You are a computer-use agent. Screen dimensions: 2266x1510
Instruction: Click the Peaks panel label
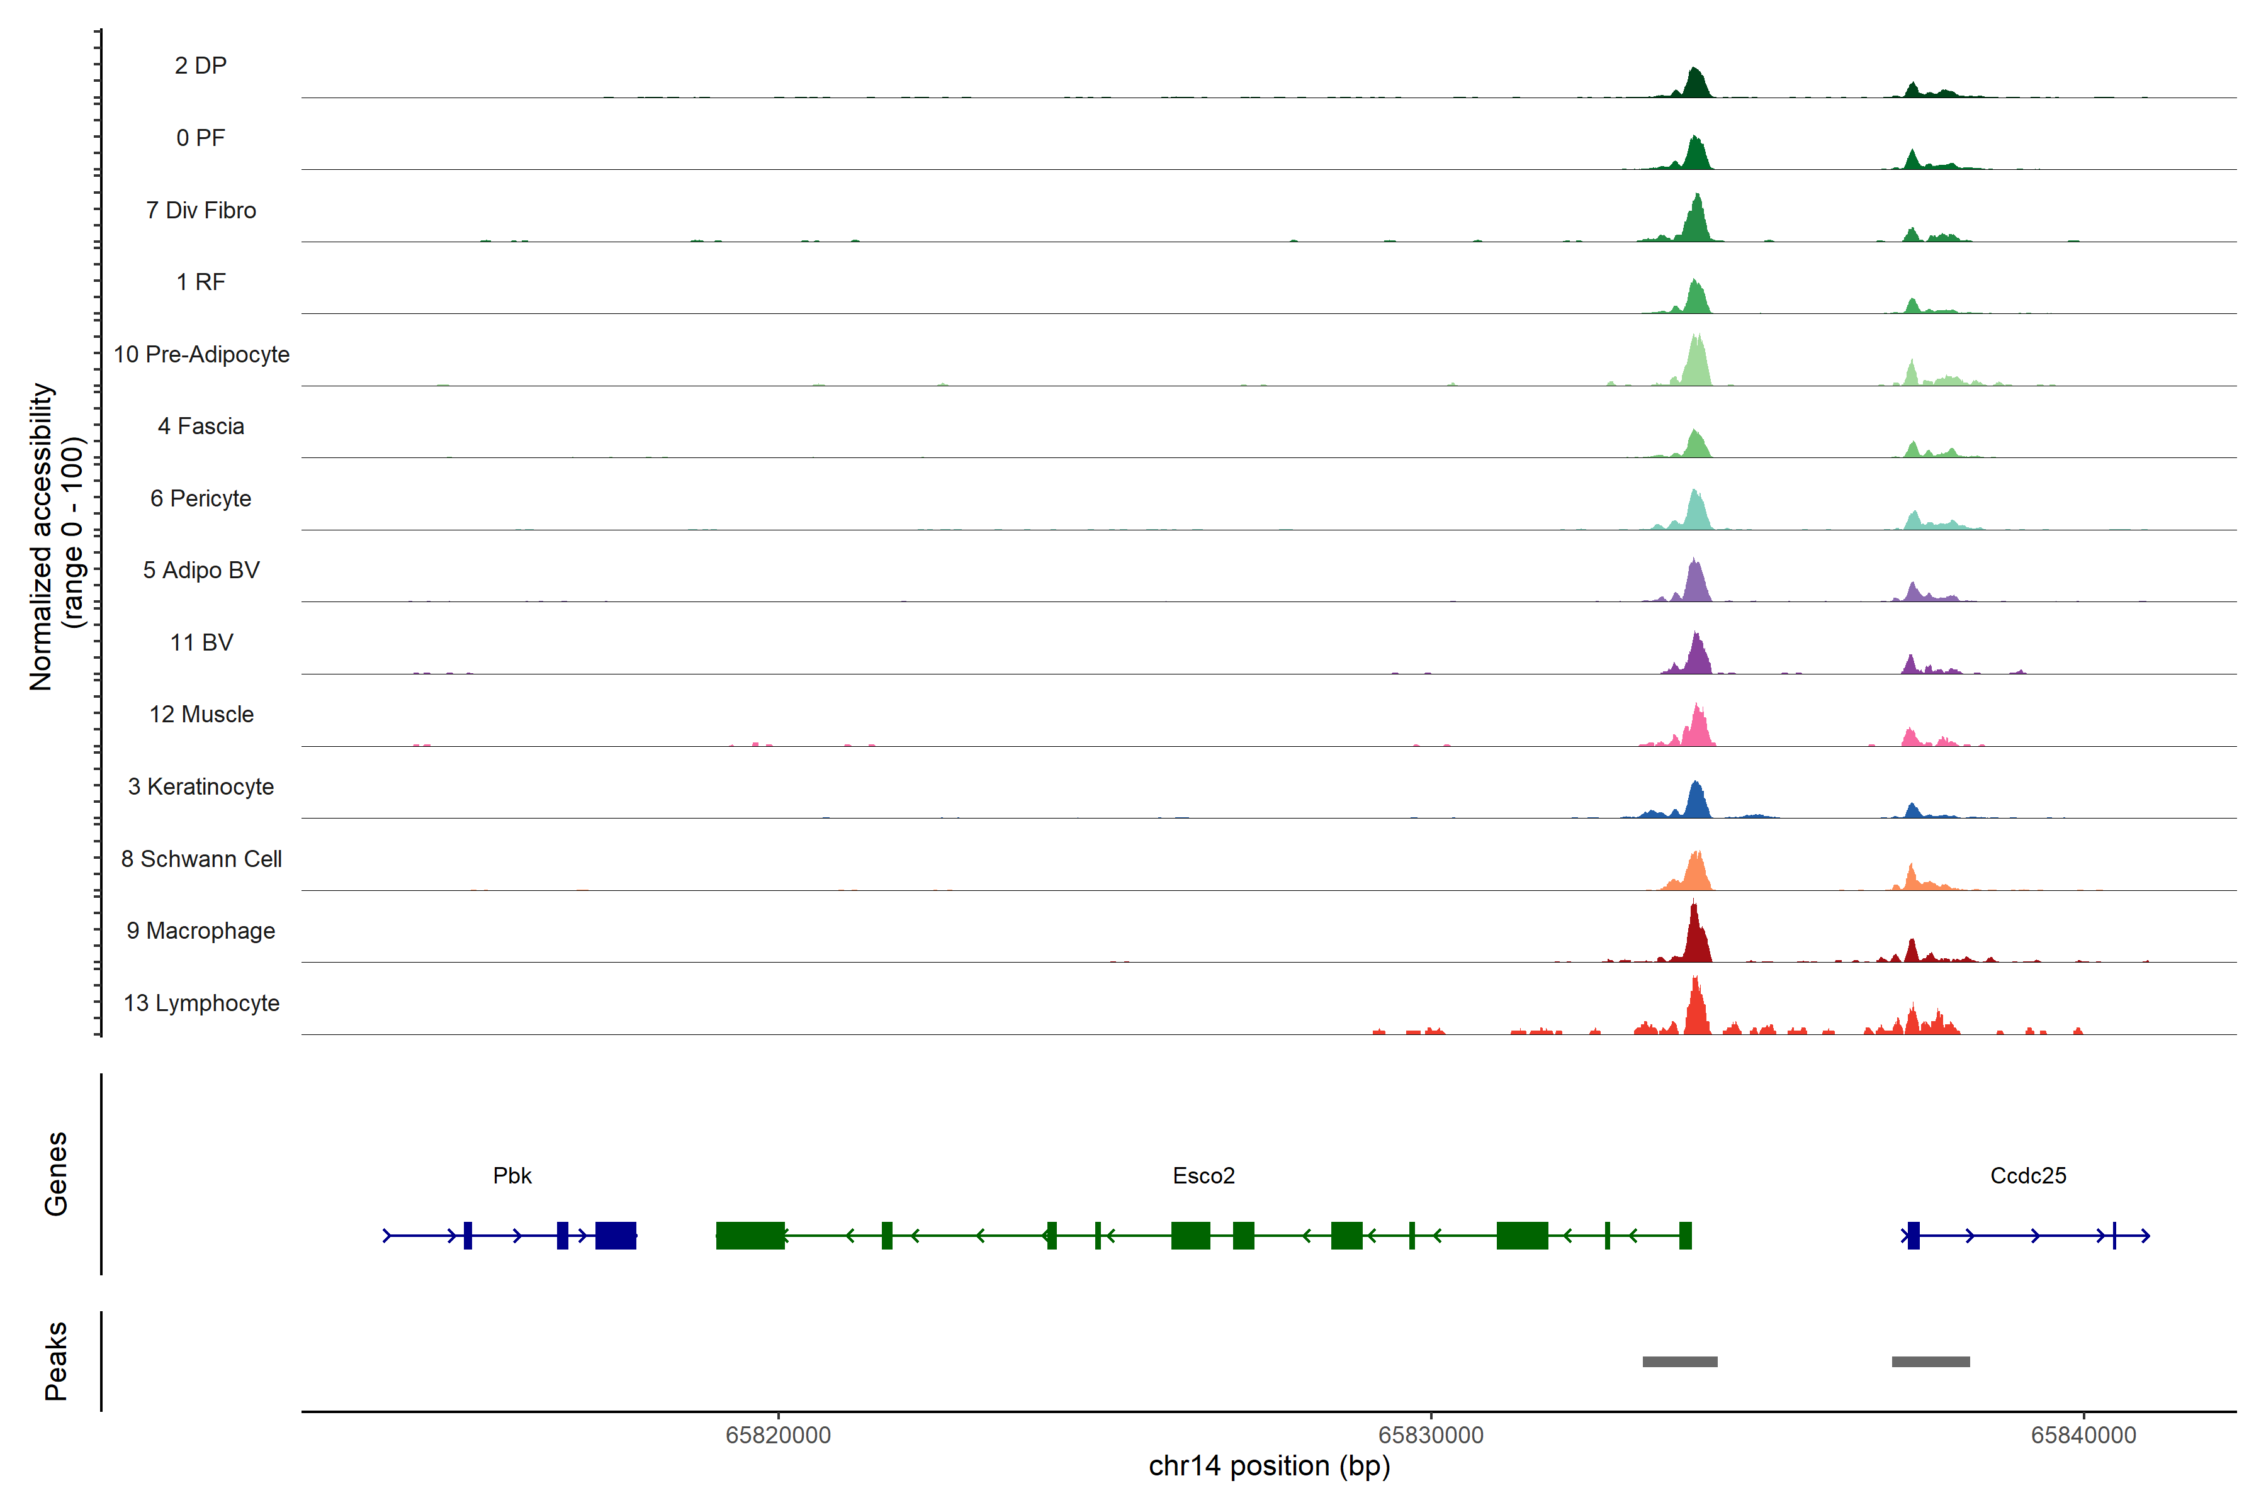click(x=56, y=1361)
